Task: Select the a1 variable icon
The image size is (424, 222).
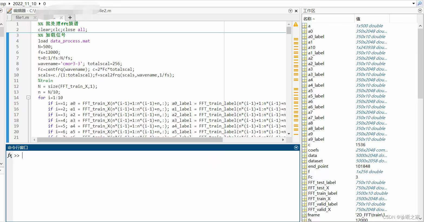Action: (x=304, y=42)
